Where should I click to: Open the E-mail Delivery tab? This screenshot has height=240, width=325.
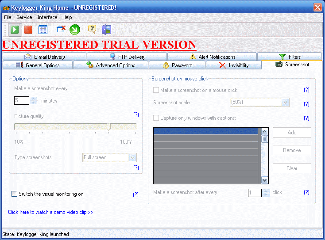click(45, 57)
